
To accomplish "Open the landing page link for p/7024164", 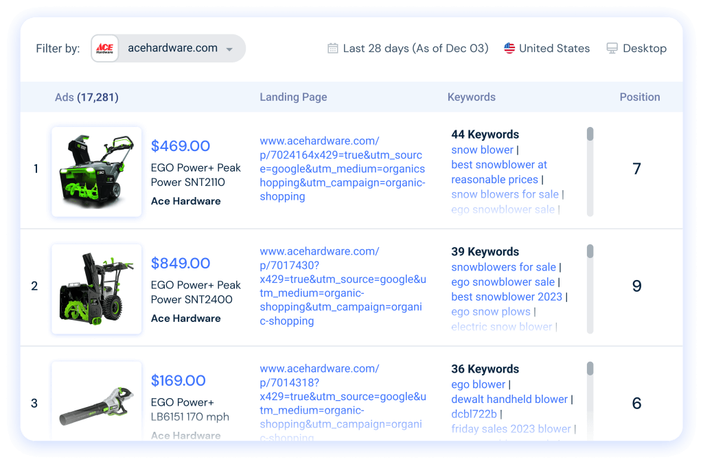I will 343,169.
